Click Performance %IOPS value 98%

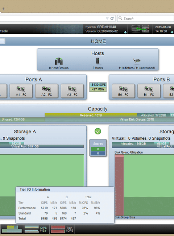point(85,208)
